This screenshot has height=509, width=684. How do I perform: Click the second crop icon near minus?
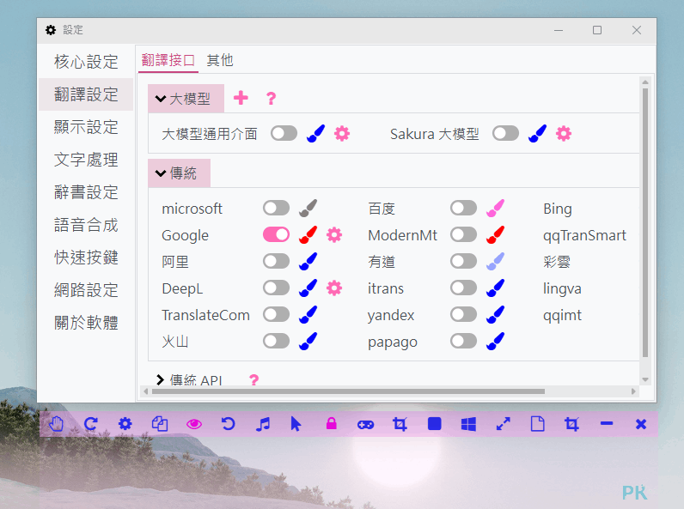[572, 424]
